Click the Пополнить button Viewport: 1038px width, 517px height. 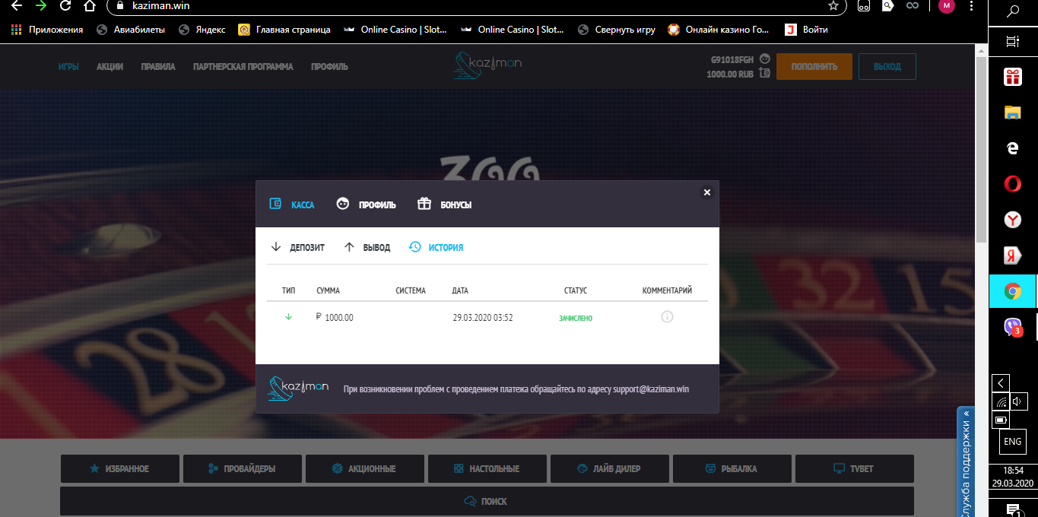814,67
